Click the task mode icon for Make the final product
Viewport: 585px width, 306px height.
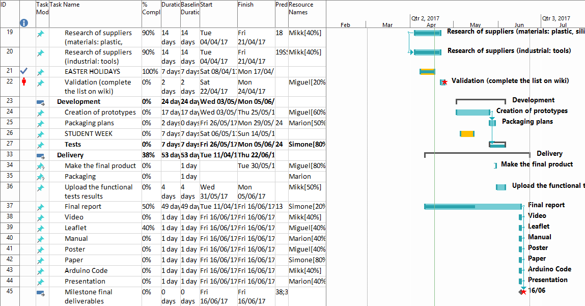point(41,166)
